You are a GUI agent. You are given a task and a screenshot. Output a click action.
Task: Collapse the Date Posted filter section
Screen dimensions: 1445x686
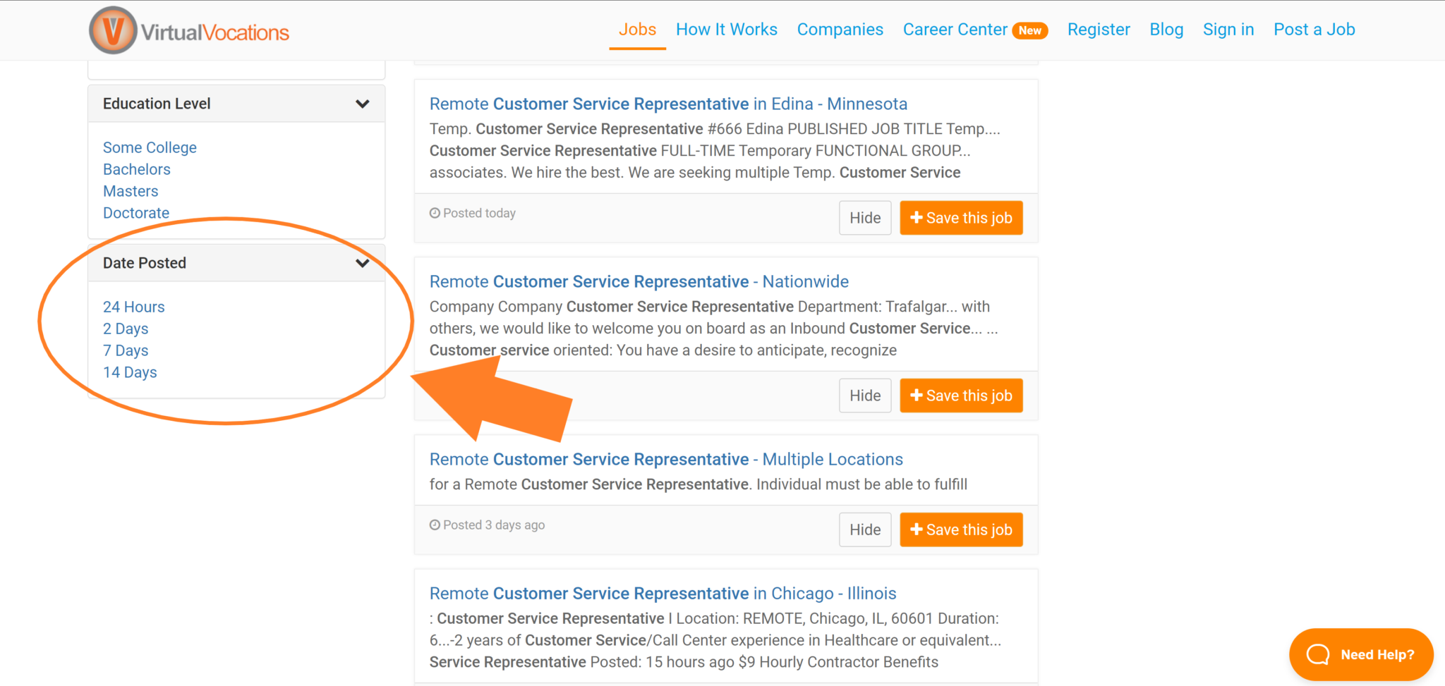(363, 262)
